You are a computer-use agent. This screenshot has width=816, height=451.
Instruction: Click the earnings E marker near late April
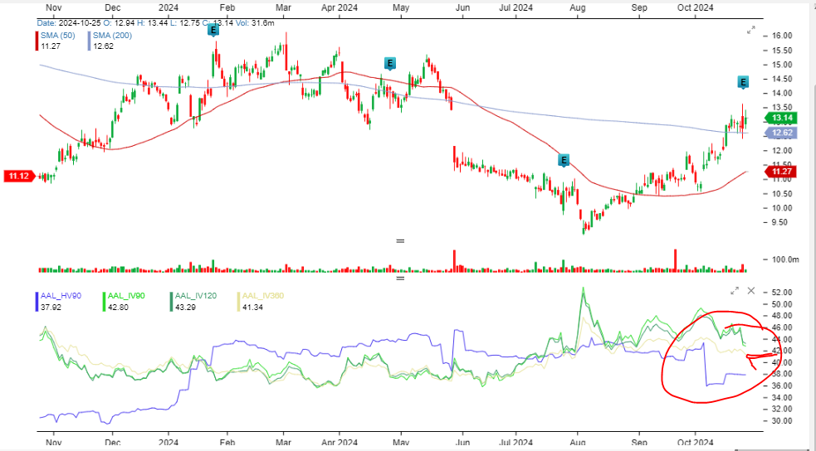[x=390, y=64]
